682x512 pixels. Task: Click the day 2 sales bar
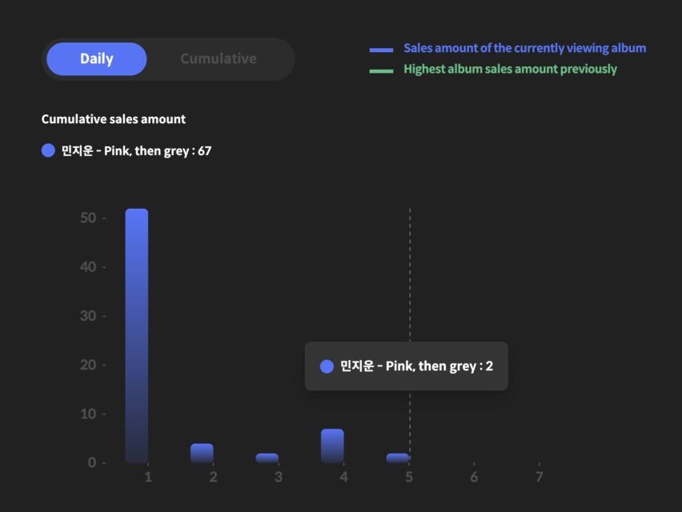202,453
